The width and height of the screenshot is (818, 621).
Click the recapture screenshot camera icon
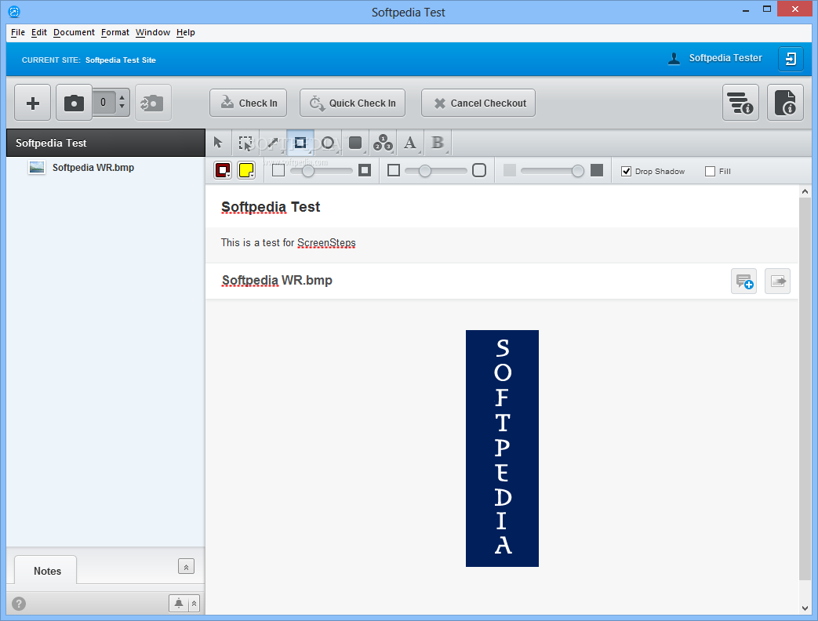(153, 103)
